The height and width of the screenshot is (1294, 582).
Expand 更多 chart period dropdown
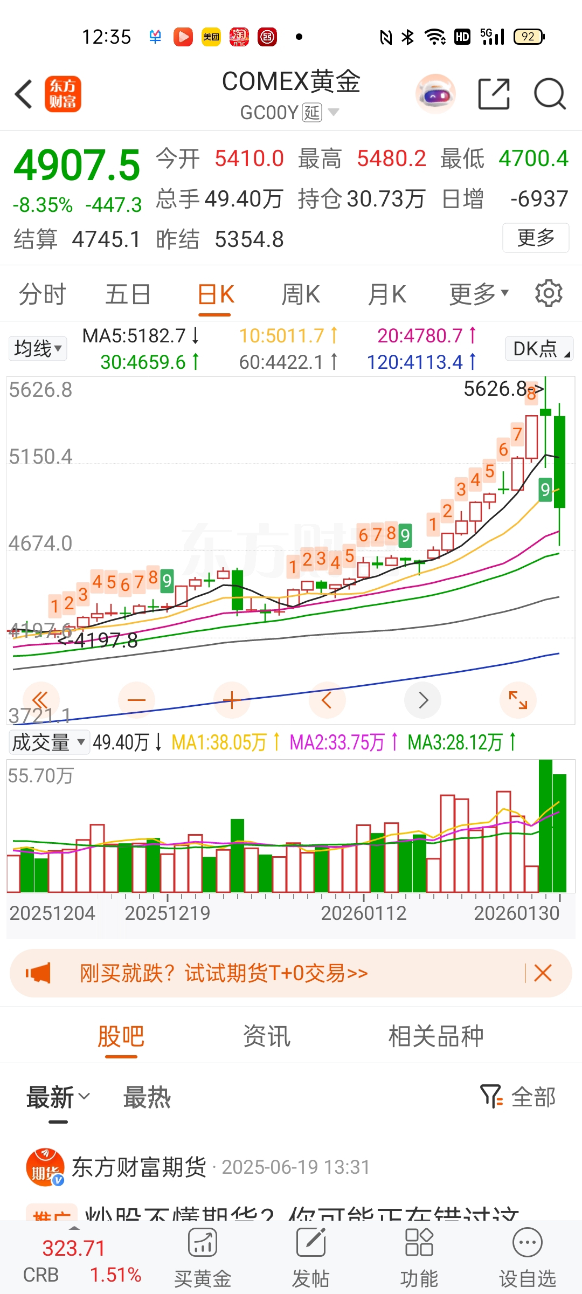(479, 294)
